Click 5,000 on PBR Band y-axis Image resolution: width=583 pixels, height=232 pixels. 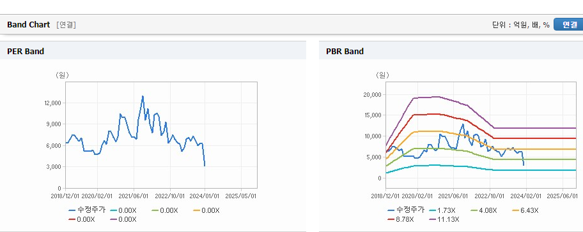coord(374,157)
